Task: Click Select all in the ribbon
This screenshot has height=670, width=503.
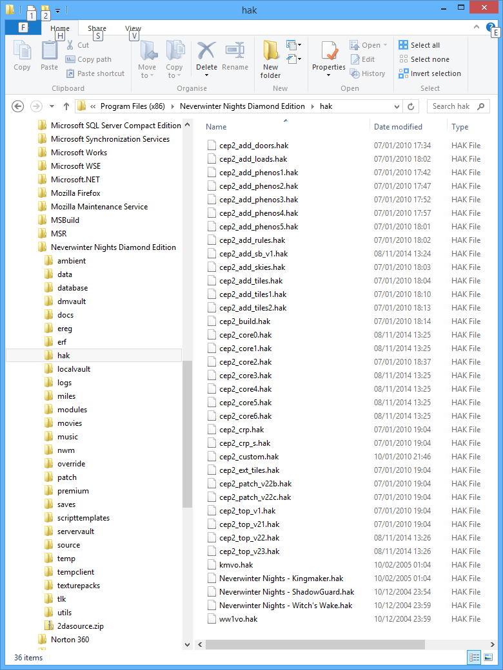Action: coord(419,45)
